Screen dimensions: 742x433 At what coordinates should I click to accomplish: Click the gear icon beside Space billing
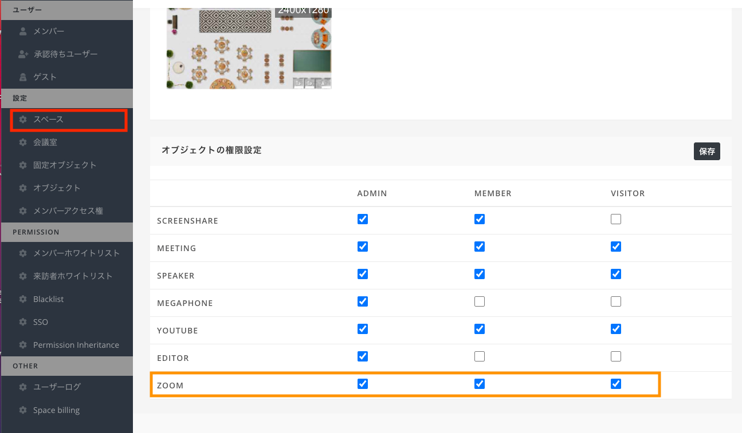click(x=23, y=410)
